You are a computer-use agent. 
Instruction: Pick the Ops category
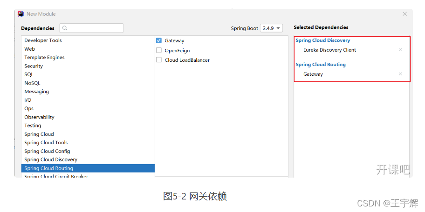(x=88, y=108)
